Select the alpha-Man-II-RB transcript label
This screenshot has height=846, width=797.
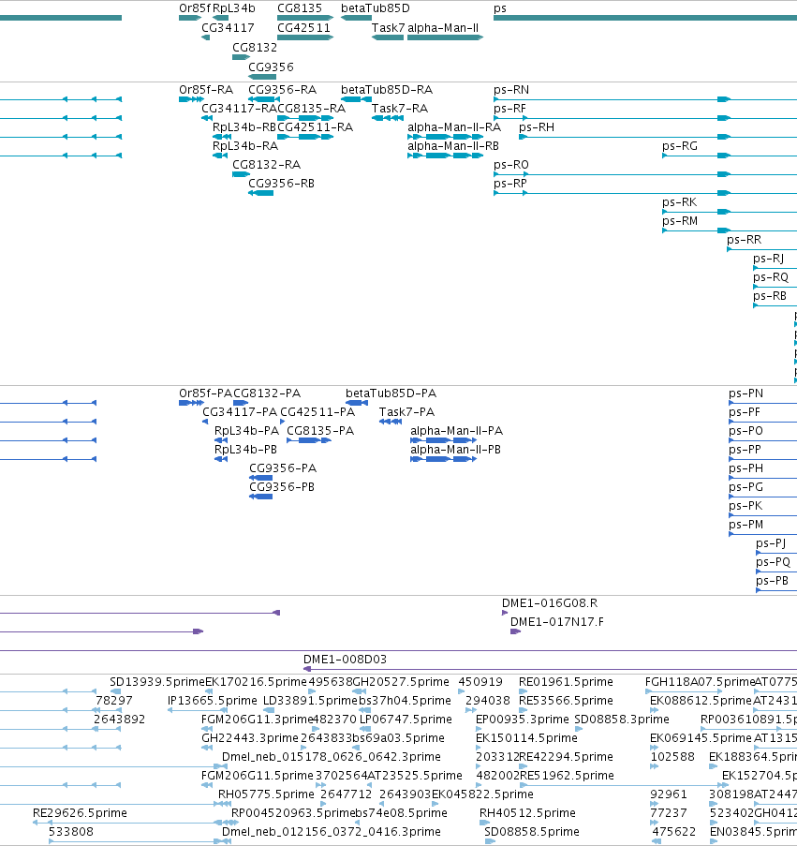[453, 146]
